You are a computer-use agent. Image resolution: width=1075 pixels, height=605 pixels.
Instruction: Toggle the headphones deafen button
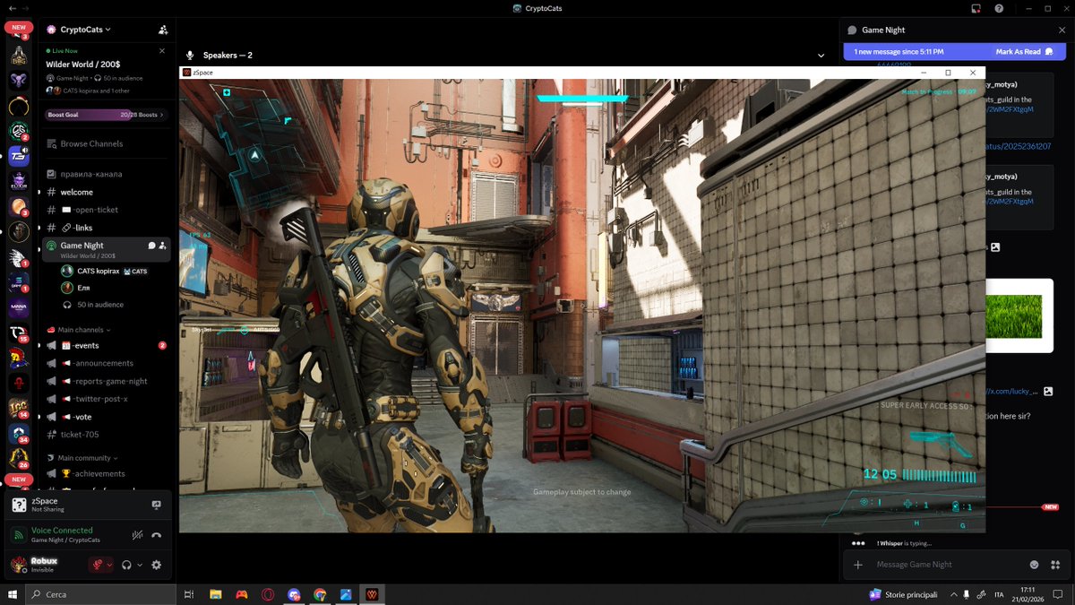pyautogui.click(x=127, y=565)
